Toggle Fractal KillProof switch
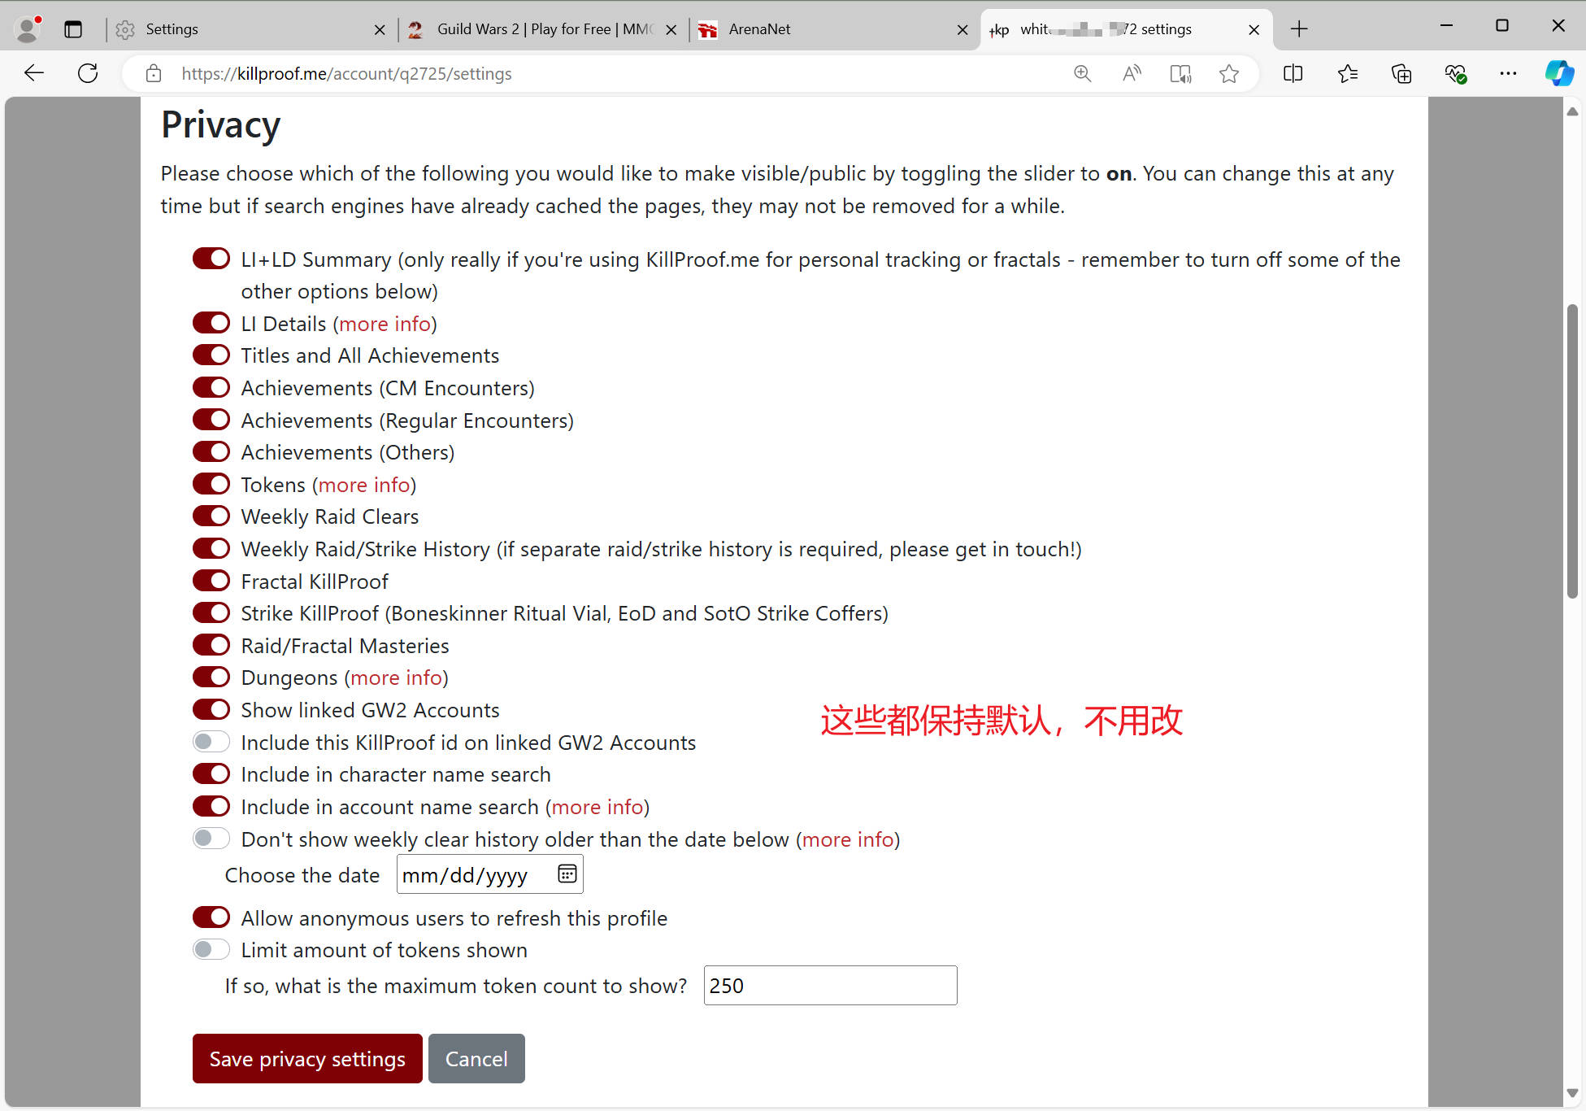This screenshot has width=1586, height=1111. [211, 581]
